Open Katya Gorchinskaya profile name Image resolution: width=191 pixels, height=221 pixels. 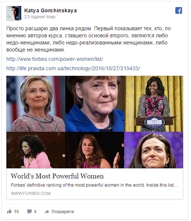tap(50, 10)
